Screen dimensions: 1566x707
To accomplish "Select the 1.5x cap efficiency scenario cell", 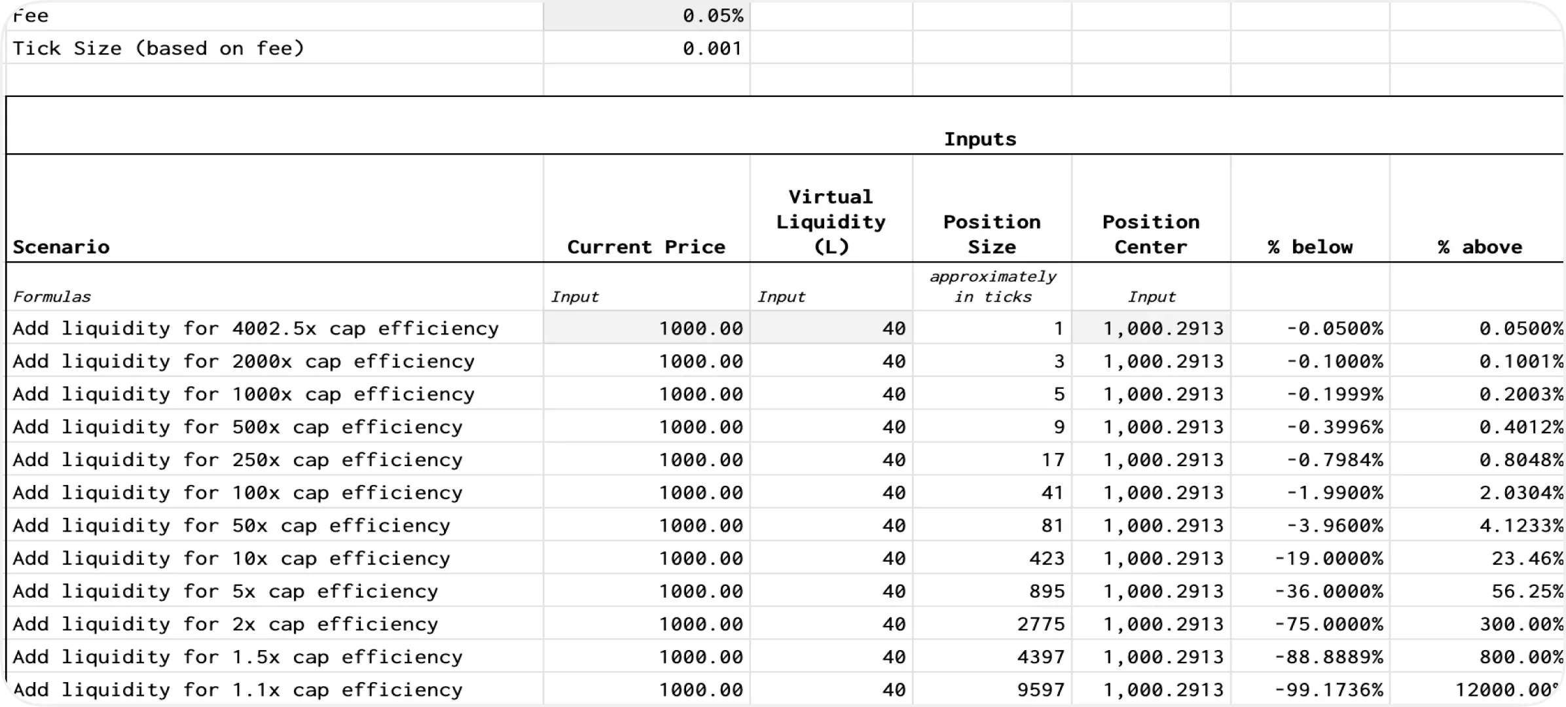I will [274, 656].
